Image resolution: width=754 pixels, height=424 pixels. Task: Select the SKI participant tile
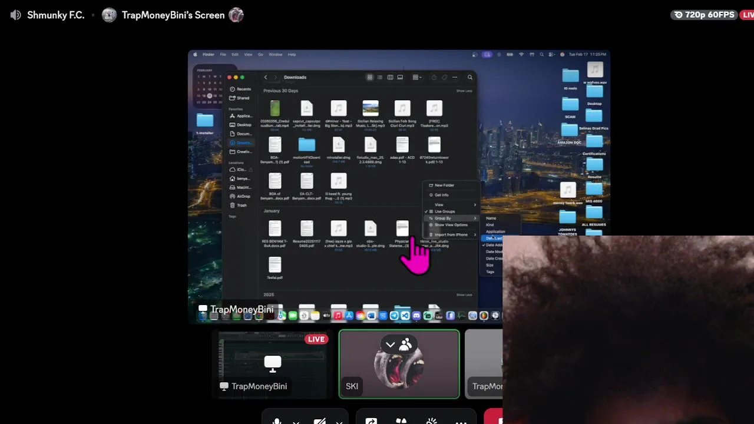tap(399, 365)
